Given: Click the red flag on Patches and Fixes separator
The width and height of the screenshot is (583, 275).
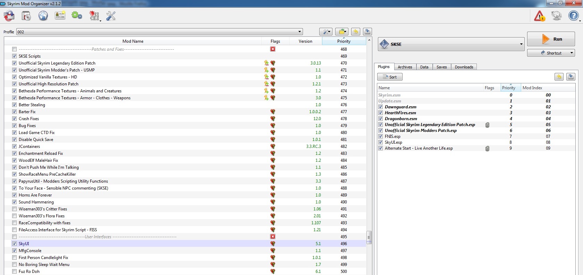Looking at the screenshot, I should click(273, 49).
